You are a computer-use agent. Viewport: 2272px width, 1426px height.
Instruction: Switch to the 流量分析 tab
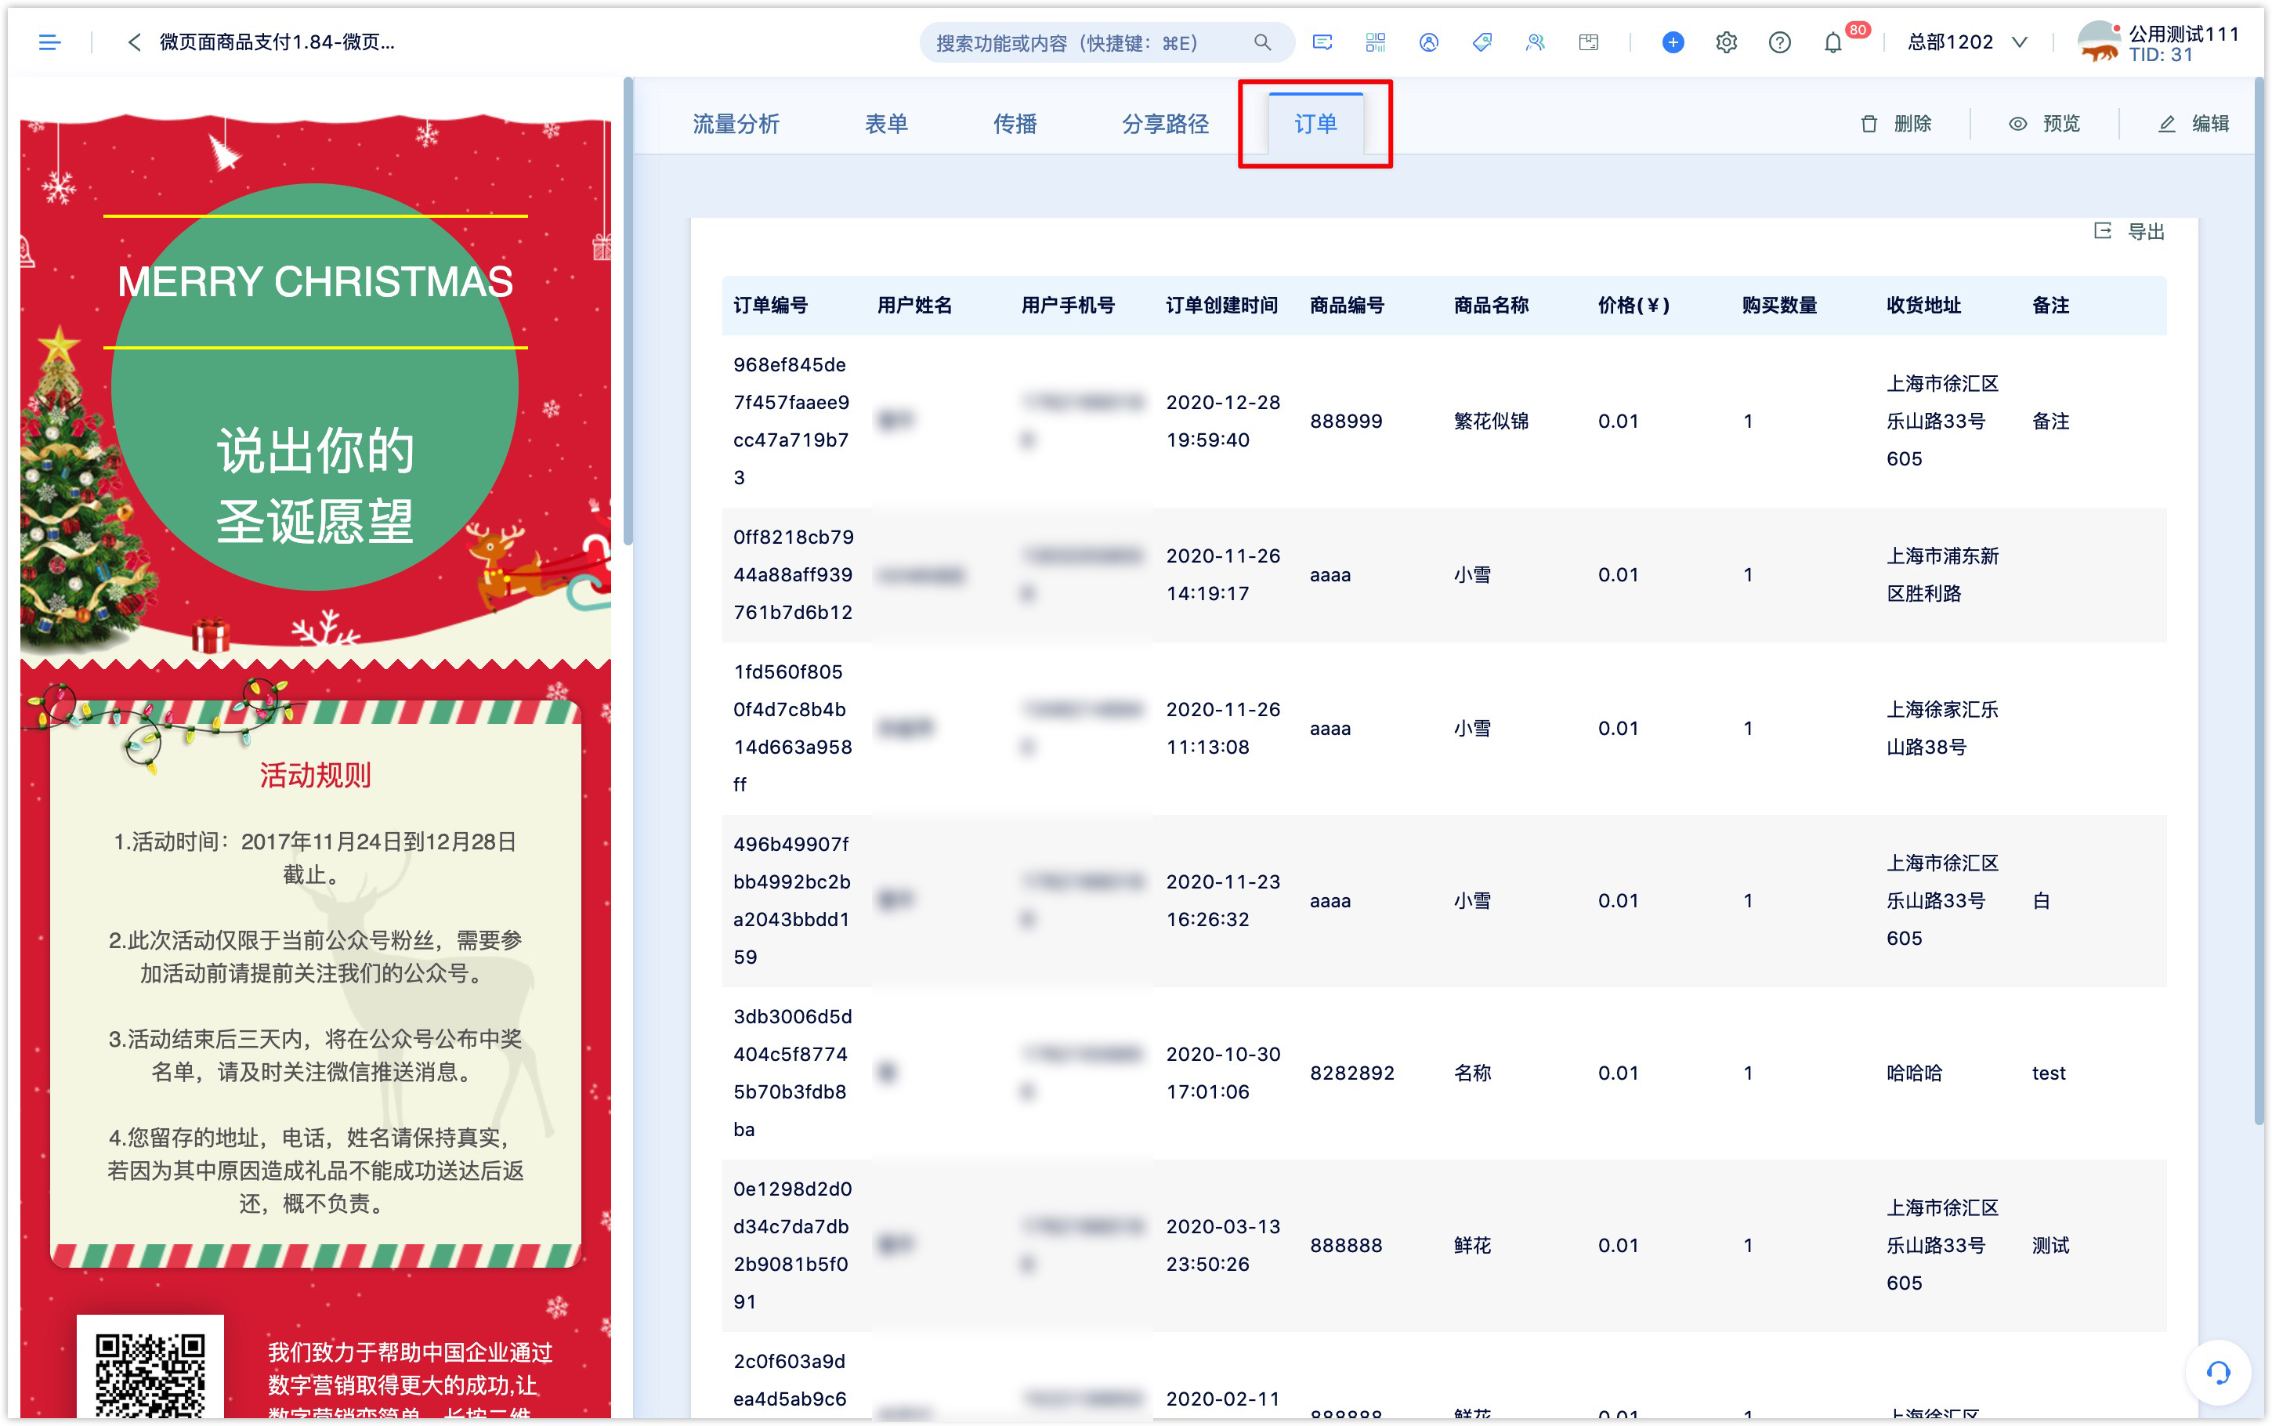(736, 124)
